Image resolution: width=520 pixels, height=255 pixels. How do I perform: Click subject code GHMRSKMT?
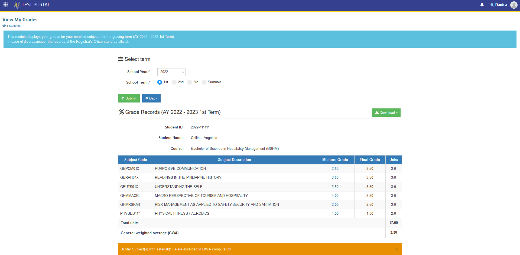click(131, 205)
